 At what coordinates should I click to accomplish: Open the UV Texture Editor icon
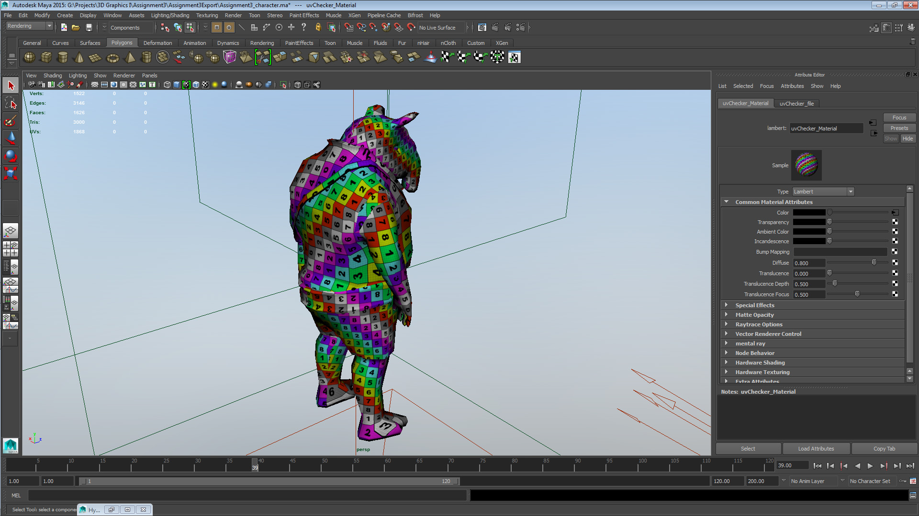tap(514, 57)
